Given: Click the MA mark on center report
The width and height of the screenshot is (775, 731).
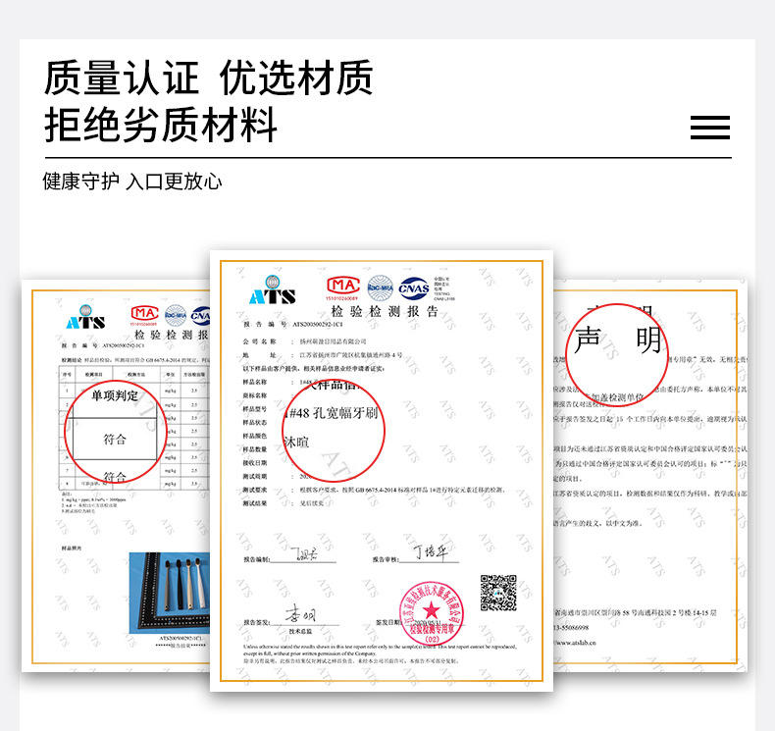Looking at the screenshot, I should 342,288.
